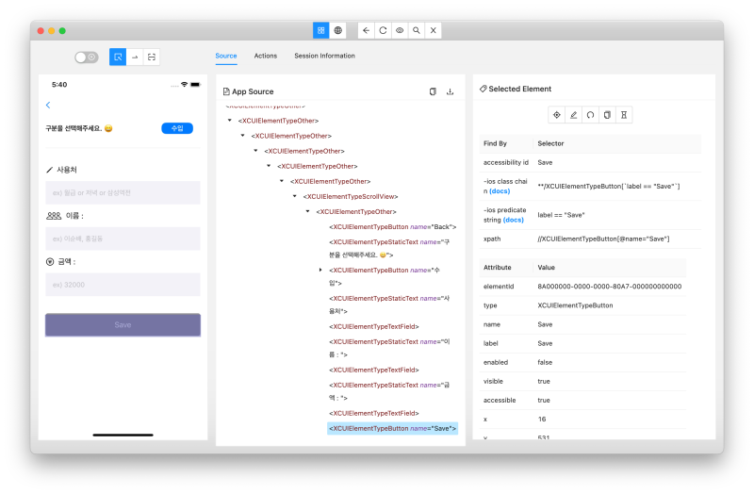This screenshot has height=494, width=754.
Task: Choose Swipe By Coordinates arrow icon
Action: [x=135, y=57]
